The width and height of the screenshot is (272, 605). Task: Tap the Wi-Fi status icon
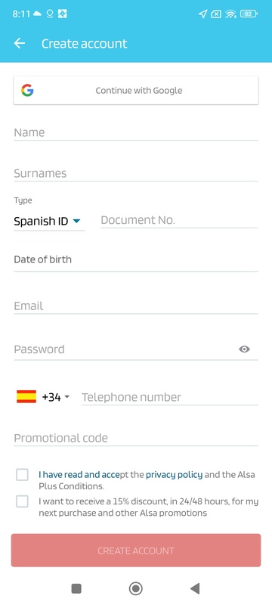(x=230, y=14)
